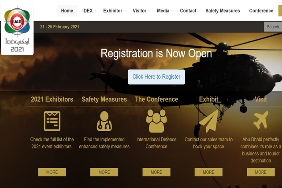Click 'International Defence Conference' description text
This screenshot has height=188, width=282.
[156, 143]
